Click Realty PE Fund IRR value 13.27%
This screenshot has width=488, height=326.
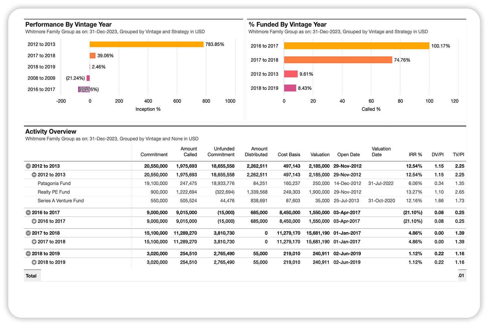tap(414, 192)
